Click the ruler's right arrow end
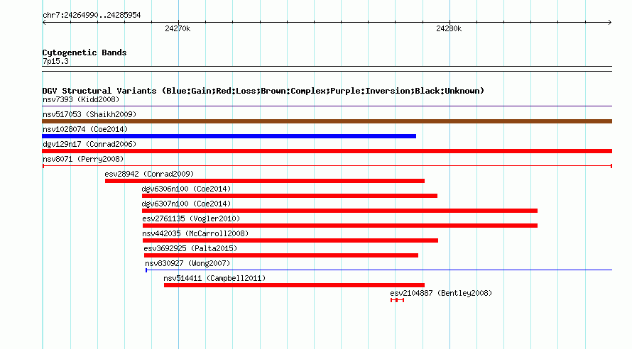This screenshot has width=632, height=349. (610, 22)
